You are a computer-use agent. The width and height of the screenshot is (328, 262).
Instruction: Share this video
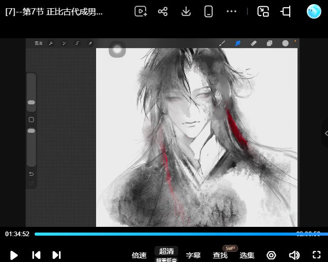point(163,11)
